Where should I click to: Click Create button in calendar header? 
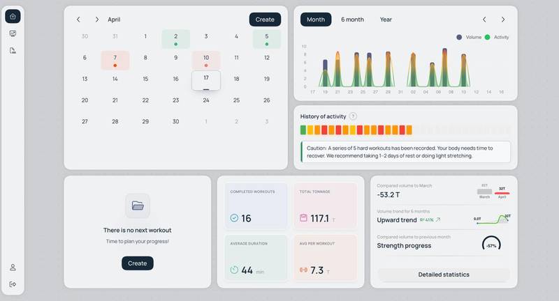(x=265, y=20)
